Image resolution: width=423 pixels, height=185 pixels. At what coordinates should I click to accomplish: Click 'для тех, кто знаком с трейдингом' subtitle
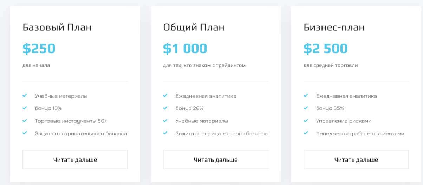[204, 65]
